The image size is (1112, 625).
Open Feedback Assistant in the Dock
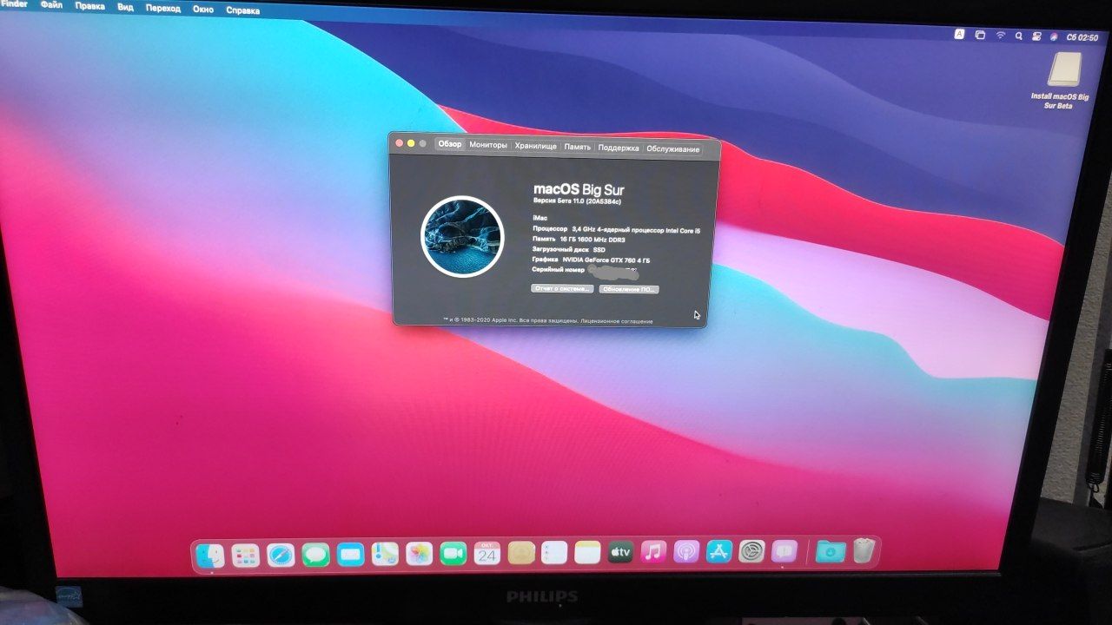pyautogui.click(x=784, y=550)
